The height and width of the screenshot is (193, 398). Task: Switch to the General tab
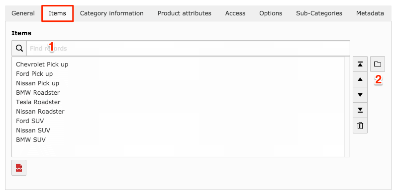coord(23,13)
